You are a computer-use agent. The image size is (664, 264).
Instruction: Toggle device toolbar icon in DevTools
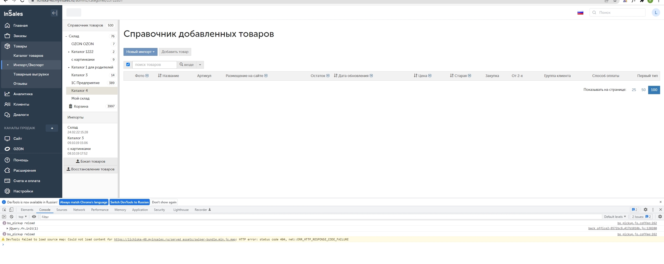(x=11, y=210)
